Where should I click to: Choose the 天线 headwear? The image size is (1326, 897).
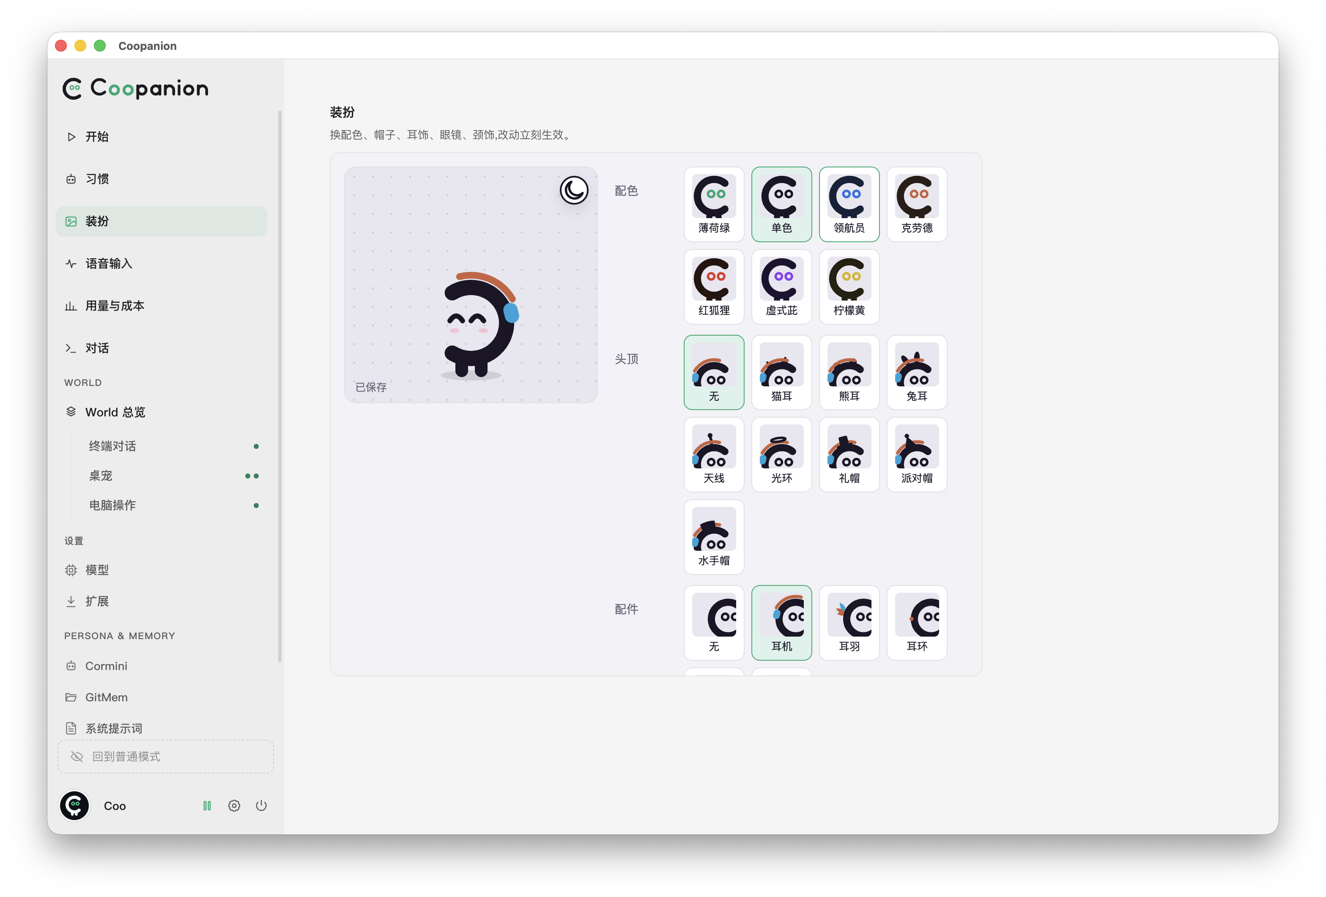click(714, 454)
